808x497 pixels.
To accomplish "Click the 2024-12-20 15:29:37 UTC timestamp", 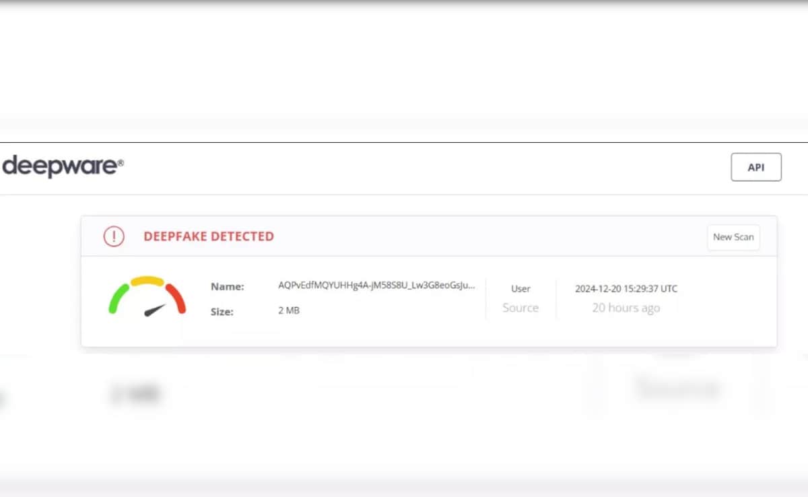I will tap(626, 288).
